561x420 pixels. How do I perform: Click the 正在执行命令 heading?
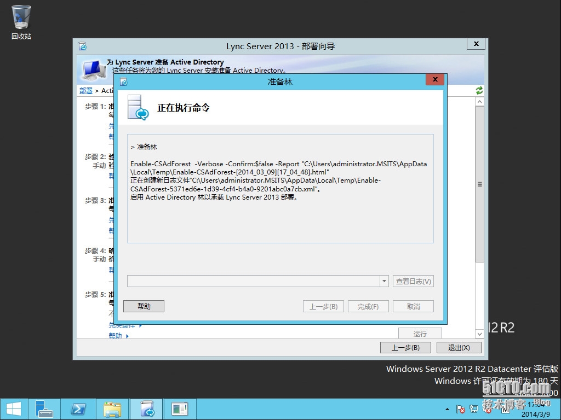pos(184,108)
